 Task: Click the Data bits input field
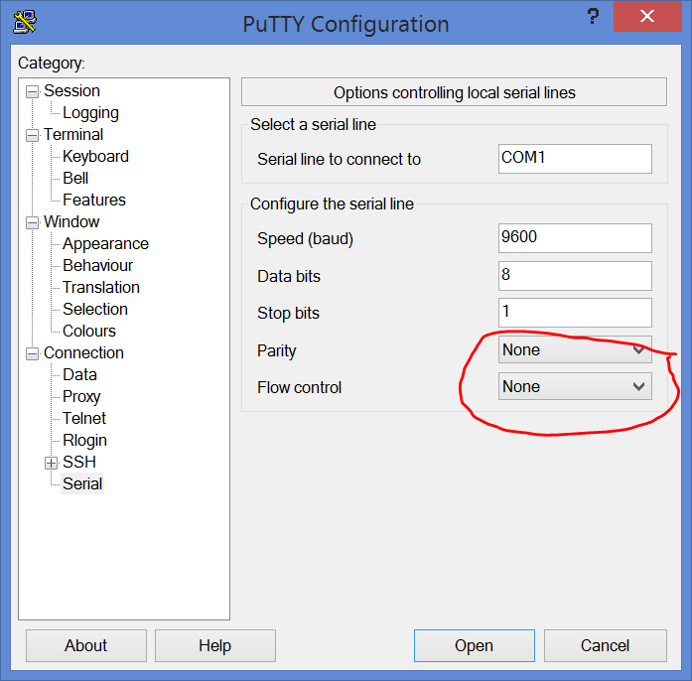point(575,276)
